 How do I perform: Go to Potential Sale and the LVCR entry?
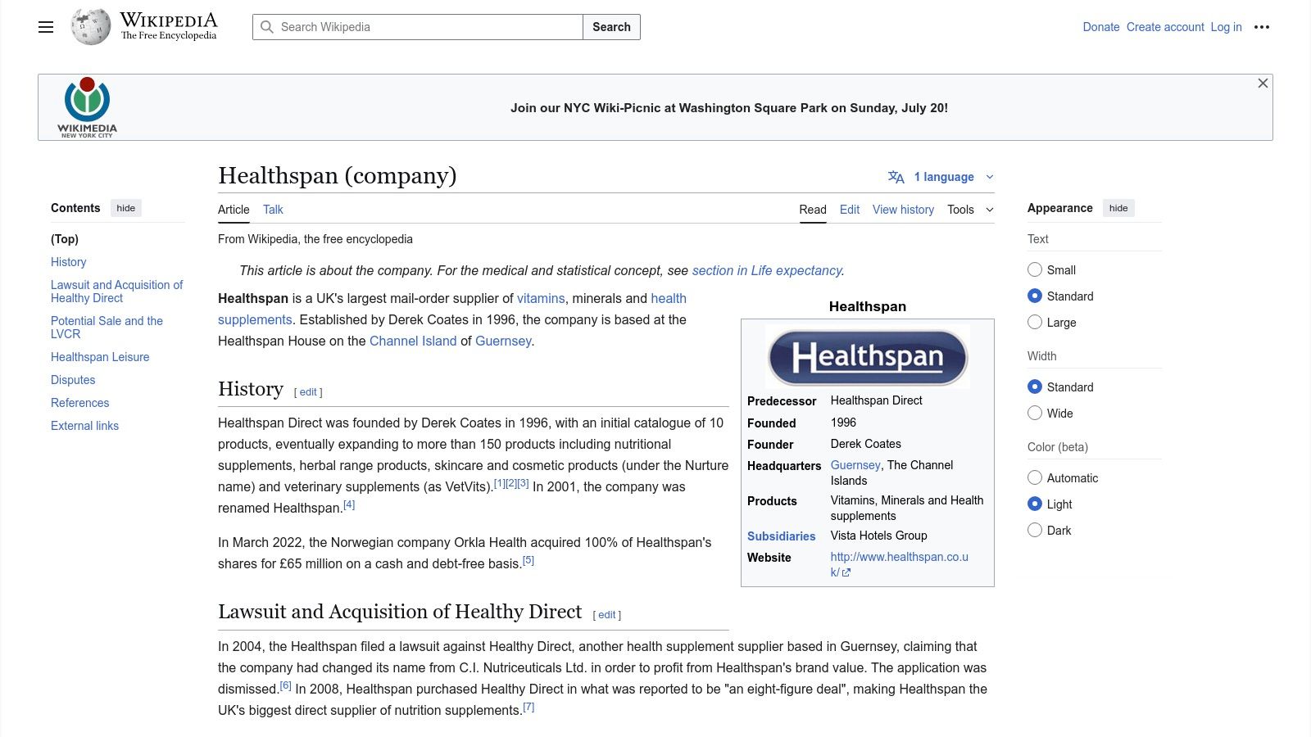tap(107, 328)
